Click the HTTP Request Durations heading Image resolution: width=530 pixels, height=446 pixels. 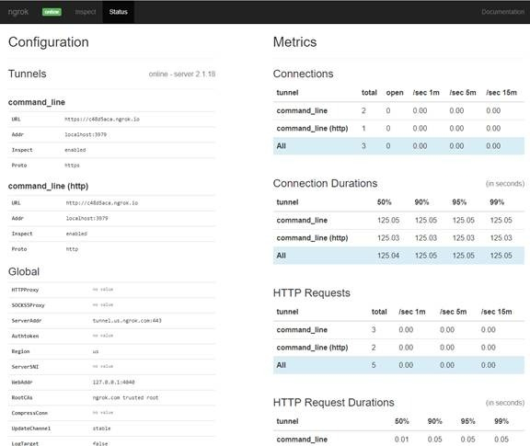click(334, 403)
